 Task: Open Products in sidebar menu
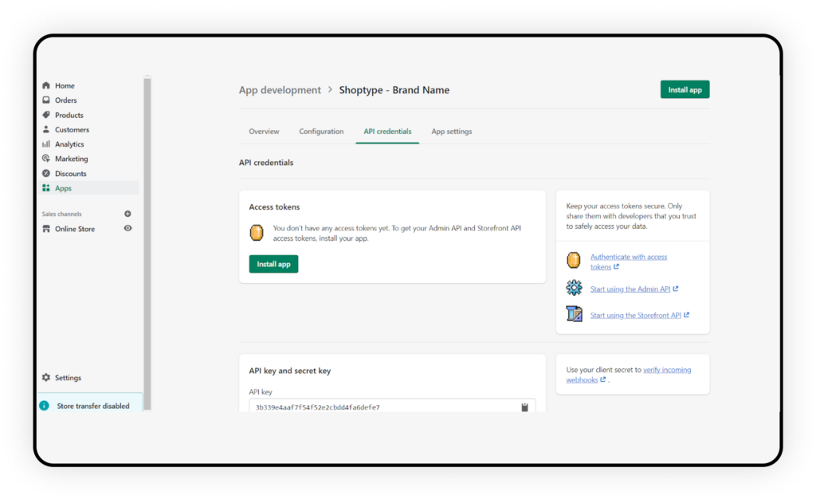pos(69,115)
